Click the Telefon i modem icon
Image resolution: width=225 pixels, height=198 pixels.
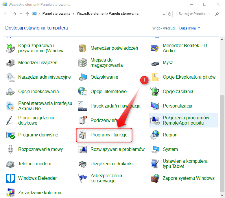[10, 164]
